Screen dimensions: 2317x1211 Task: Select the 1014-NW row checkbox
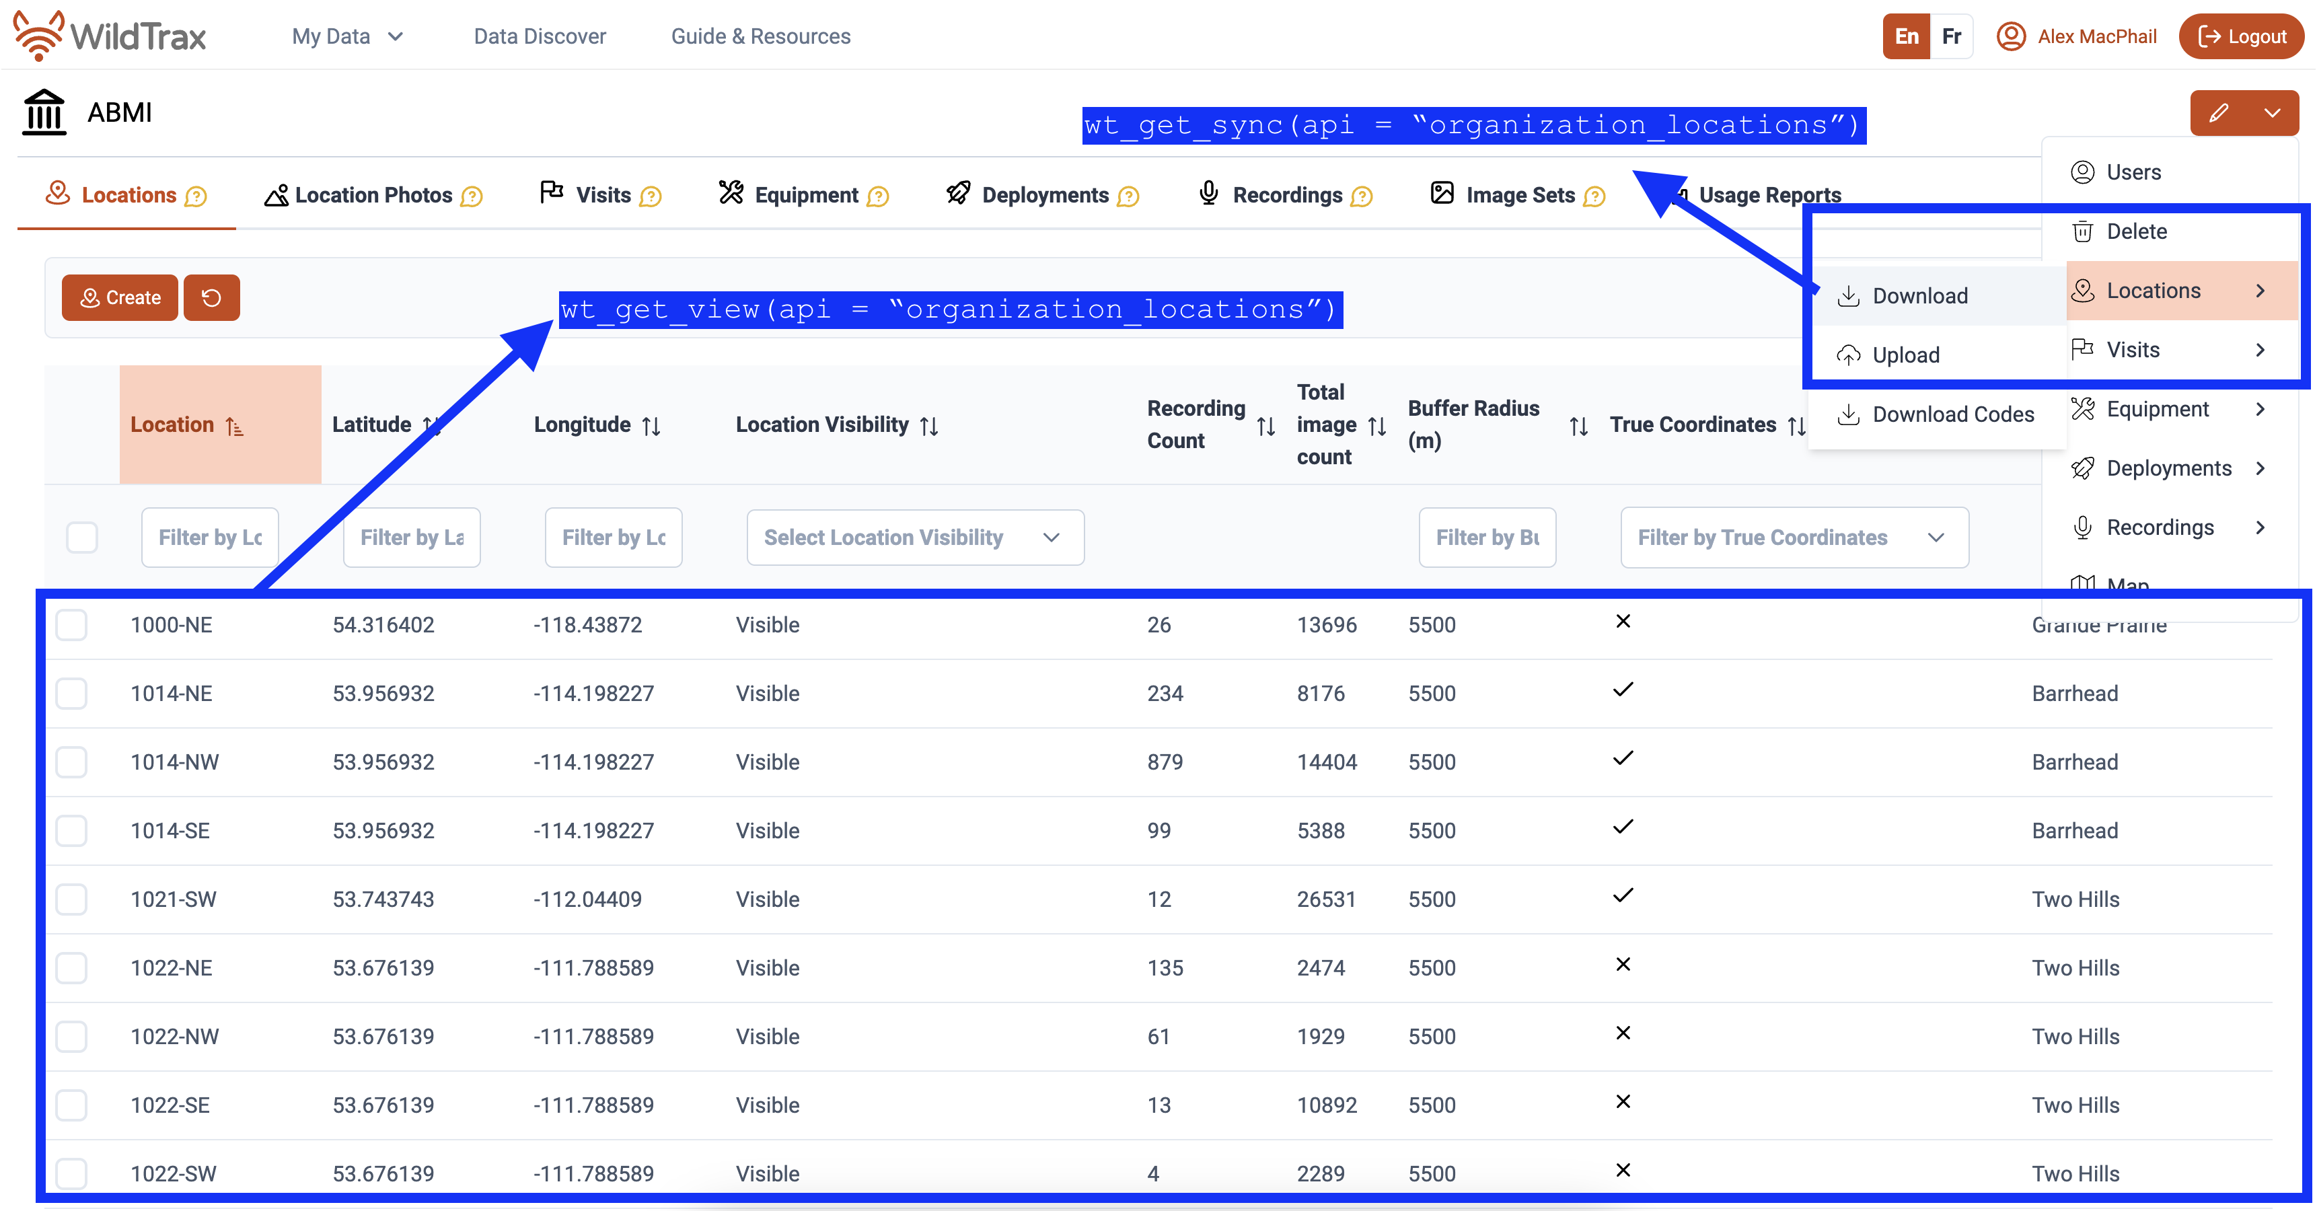tap(72, 762)
